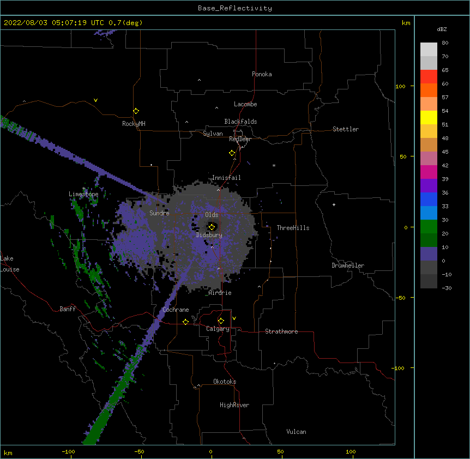Click the asterisk marker above Limestone label

[x=84, y=189]
